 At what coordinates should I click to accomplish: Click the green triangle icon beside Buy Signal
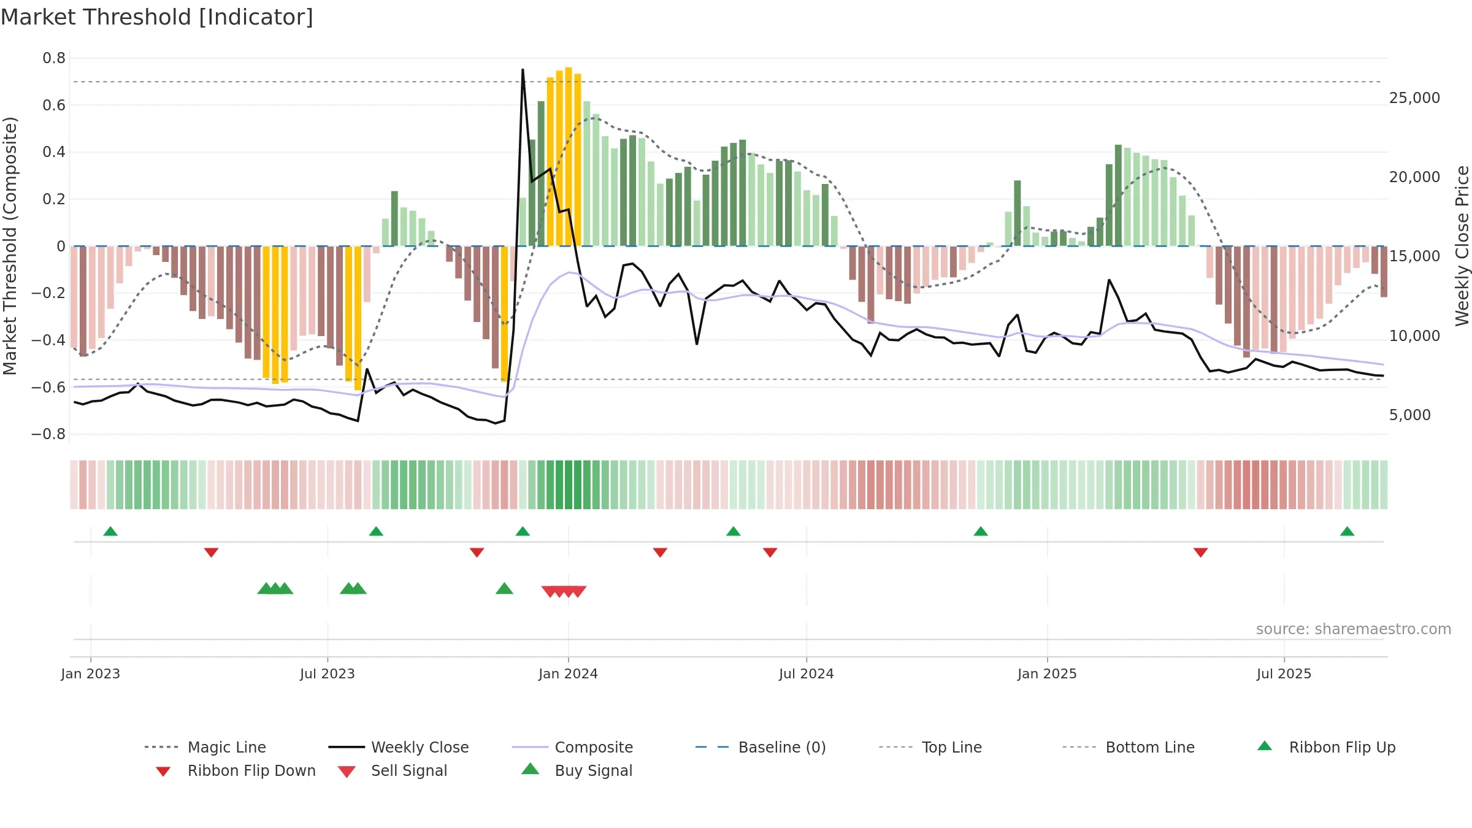[x=531, y=769]
